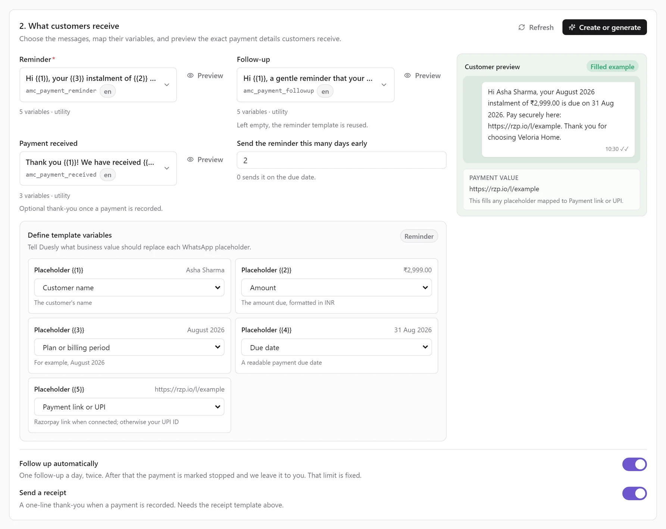The image size is (666, 529).
Task: Click the 'August 2026' example value for Placeholder {{3}}
Action: click(x=206, y=330)
